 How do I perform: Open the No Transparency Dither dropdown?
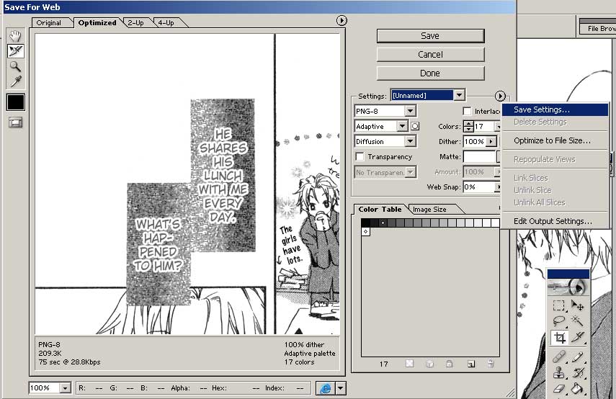click(x=385, y=172)
